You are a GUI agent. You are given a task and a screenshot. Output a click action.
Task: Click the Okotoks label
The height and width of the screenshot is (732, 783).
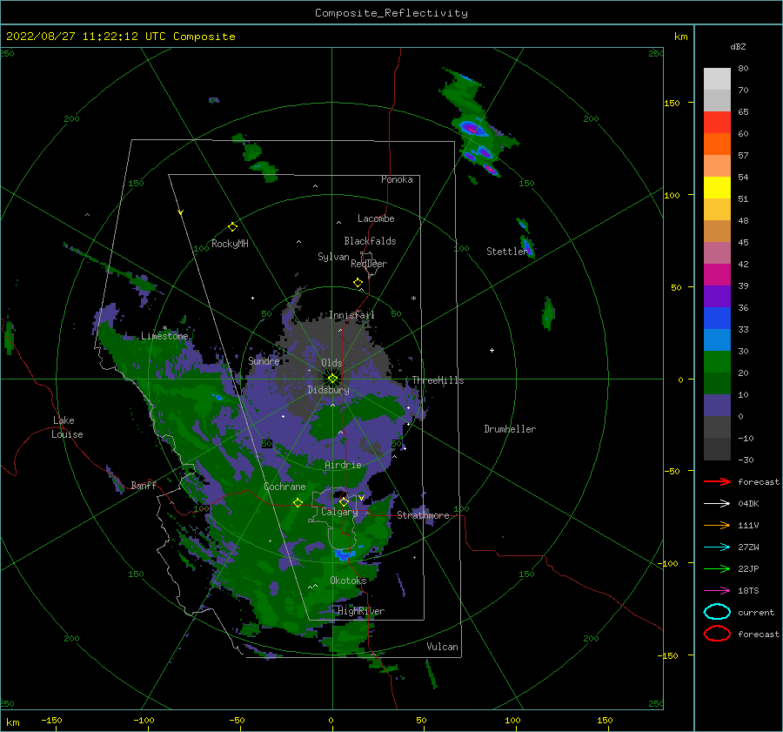[x=348, y=581]
